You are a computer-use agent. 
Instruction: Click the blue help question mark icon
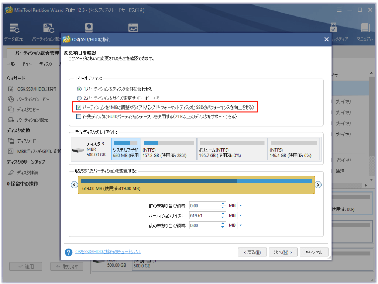click(68, 252)
